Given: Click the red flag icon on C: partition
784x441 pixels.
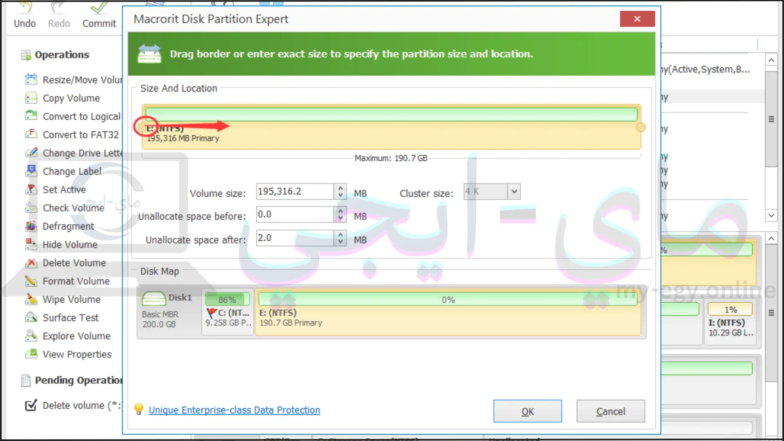Looking at the screenshot, I should pyautogui.click(x=212, y=313).
